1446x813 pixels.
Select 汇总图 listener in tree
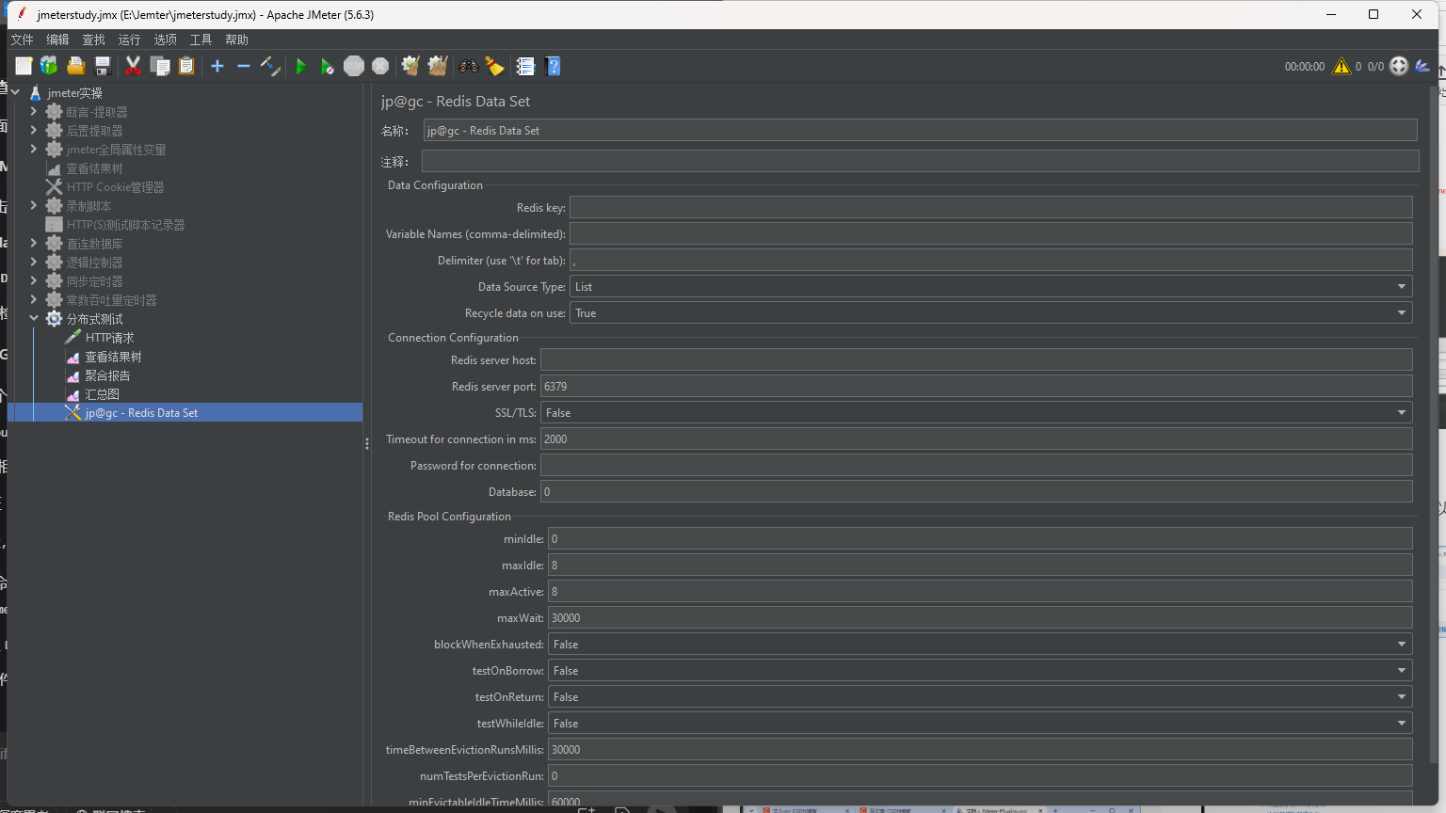click(102, 394)
